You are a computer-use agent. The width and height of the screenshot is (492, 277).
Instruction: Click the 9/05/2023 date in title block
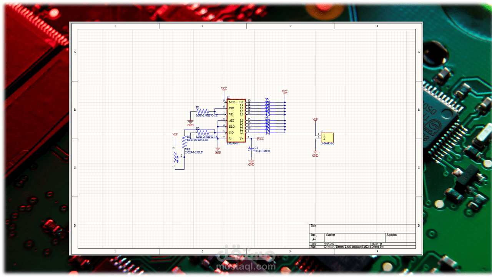(x=330, y=244)
